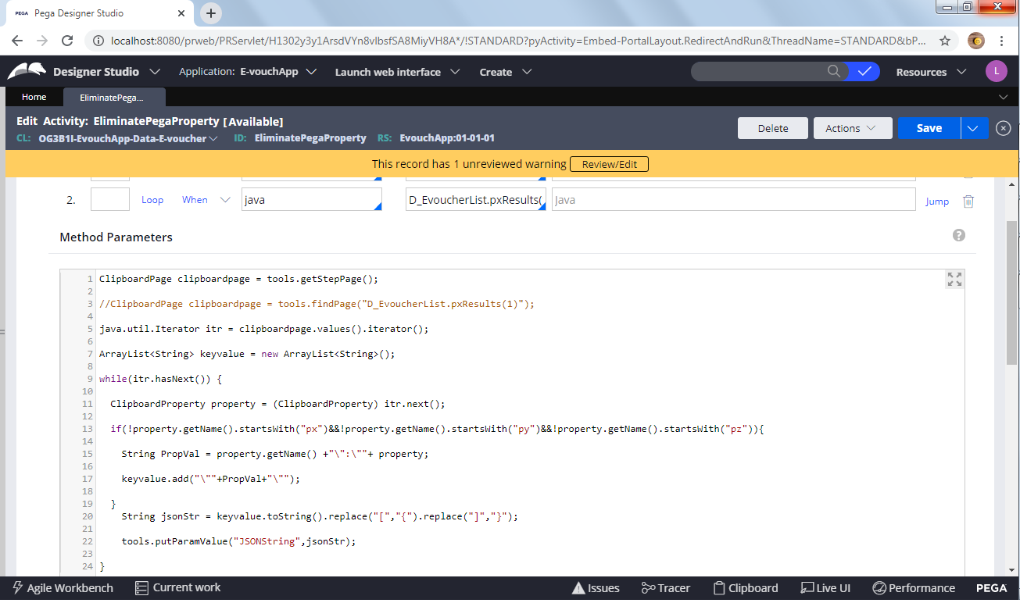Screen dimensions: 1020x603
Task: Expand the Java code editor to fullscreen
Action: pyautogui.click(x=954, y=278)
